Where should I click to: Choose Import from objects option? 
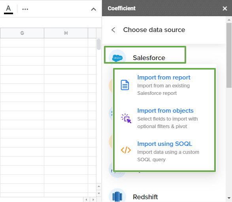165,111
